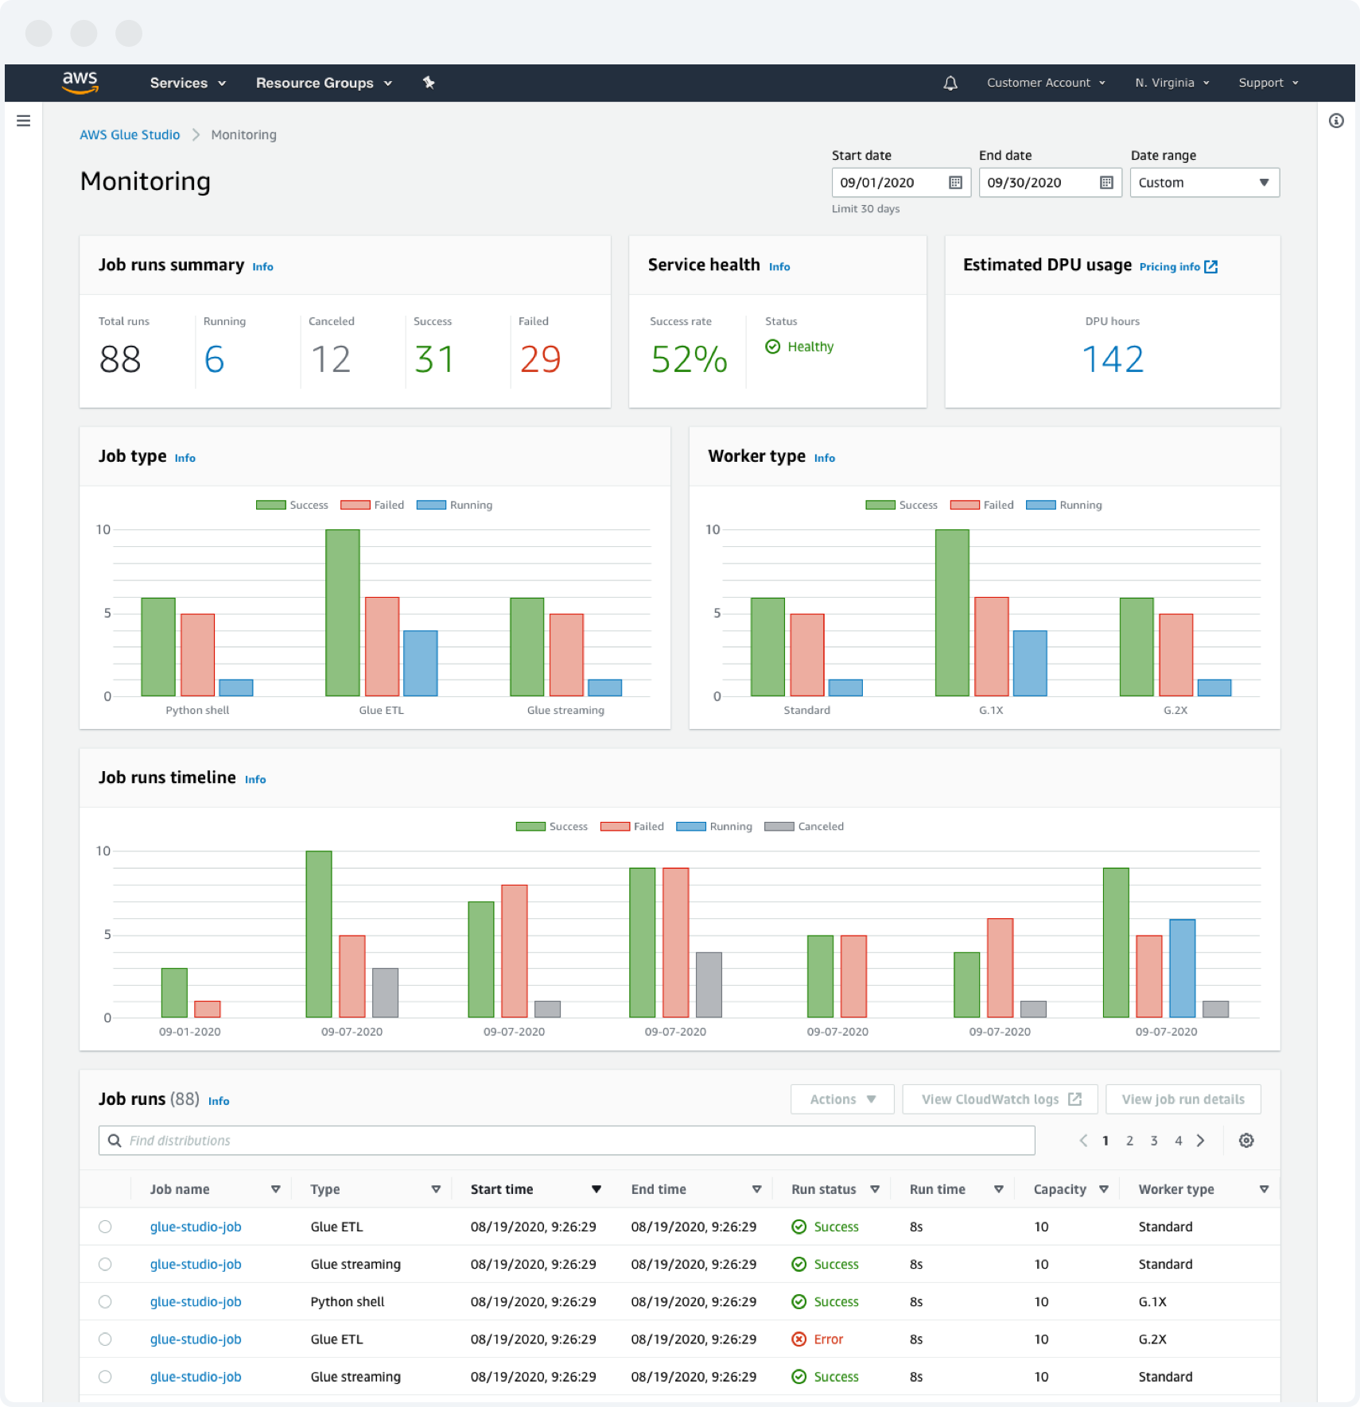Sort by Job name column

pos(276,1189)
